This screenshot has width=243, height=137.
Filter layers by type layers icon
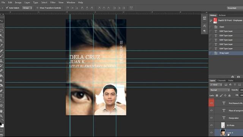235,84
